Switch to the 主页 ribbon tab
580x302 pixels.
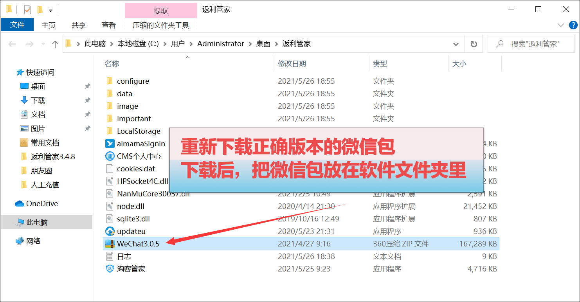[49, 25]
